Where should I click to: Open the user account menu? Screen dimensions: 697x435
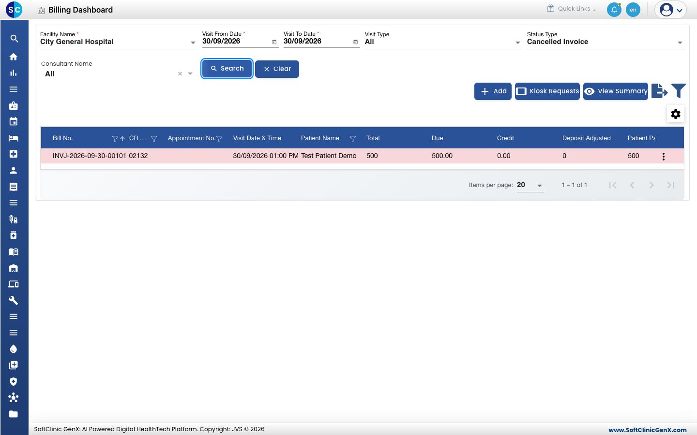tap(671, 10)
